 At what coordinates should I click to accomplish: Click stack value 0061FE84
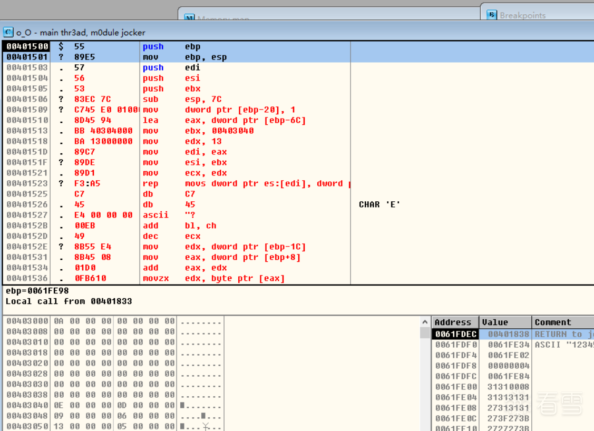coord(508,376)
